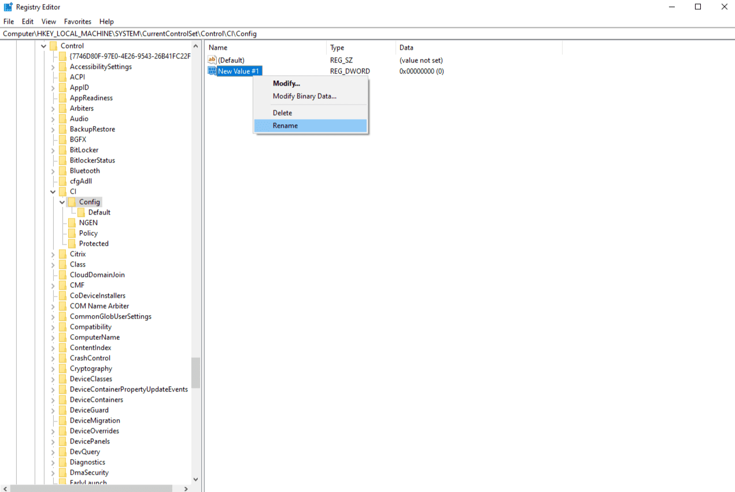The height and width of the screenshot is (492, 735).
Task: Select the DeviceContainerPropertyUpdateEvents key
Action: point(129,389)
